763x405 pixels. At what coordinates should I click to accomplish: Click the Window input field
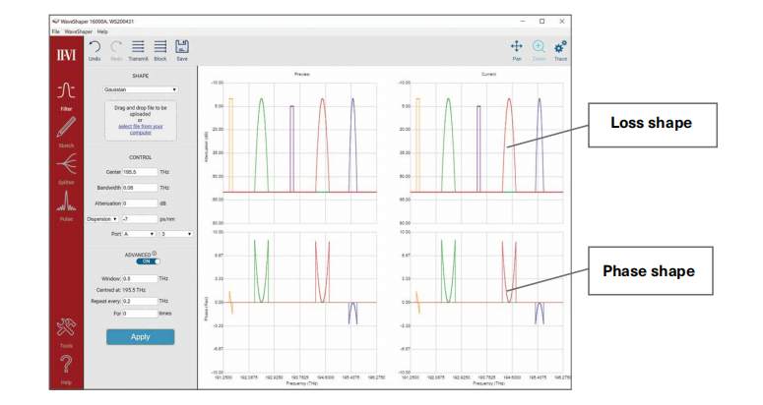140,279
